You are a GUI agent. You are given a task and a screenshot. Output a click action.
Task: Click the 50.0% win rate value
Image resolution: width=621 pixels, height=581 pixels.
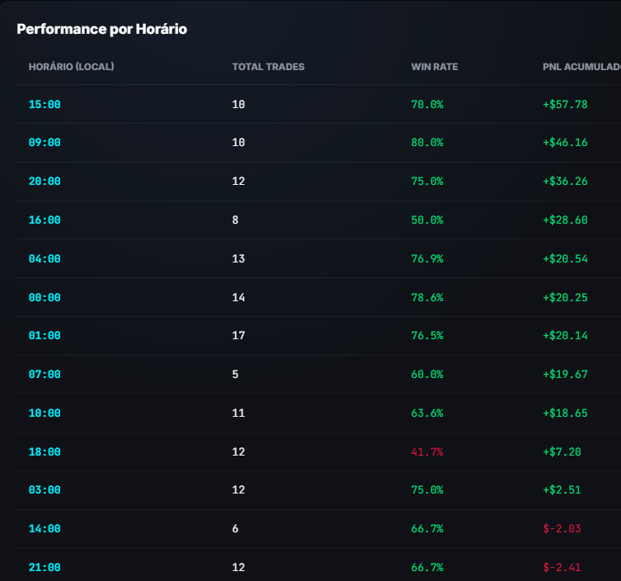click(427, 220)
